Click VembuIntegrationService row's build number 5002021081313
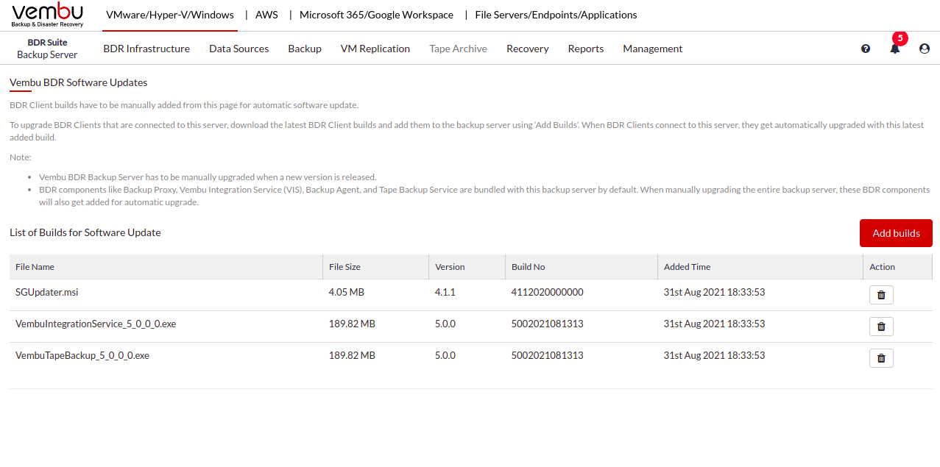 pyautogui.click(x=548, y=324)
